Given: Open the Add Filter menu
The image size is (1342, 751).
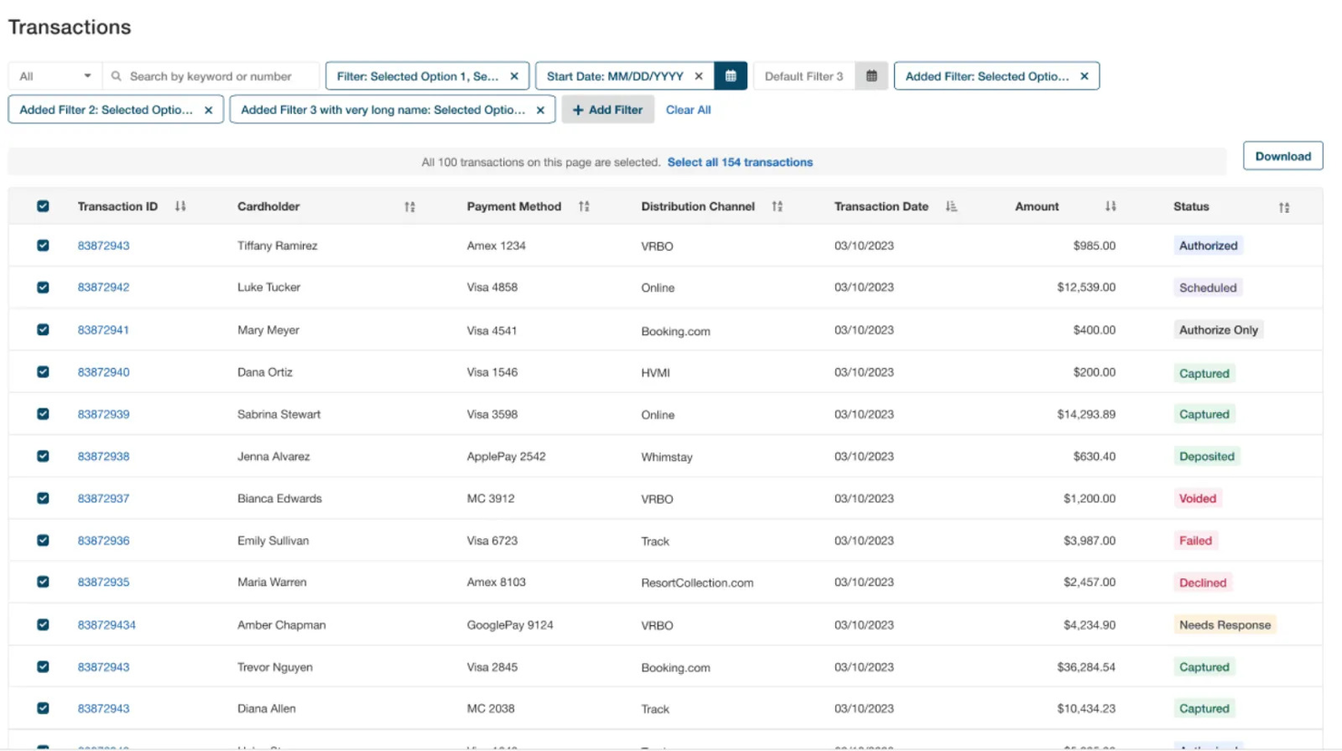Looking at the screenshot, I should point(608,109).
